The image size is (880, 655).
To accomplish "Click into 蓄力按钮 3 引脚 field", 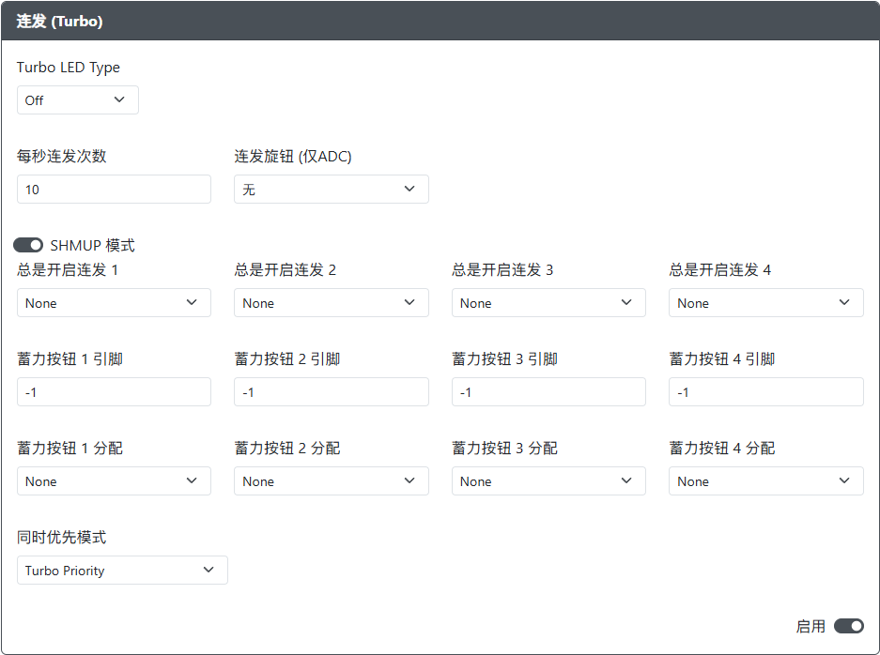I will coord(548,392).
